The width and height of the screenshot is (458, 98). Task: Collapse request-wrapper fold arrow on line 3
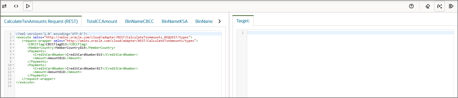pyautogui.click(x=13, y=41)
